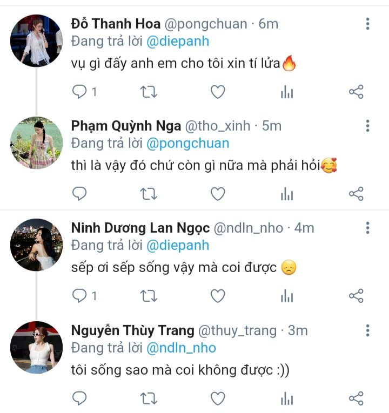
Task: View analytics for Đỗ Thanh Hoa's tweet
Action: (287, 92)
